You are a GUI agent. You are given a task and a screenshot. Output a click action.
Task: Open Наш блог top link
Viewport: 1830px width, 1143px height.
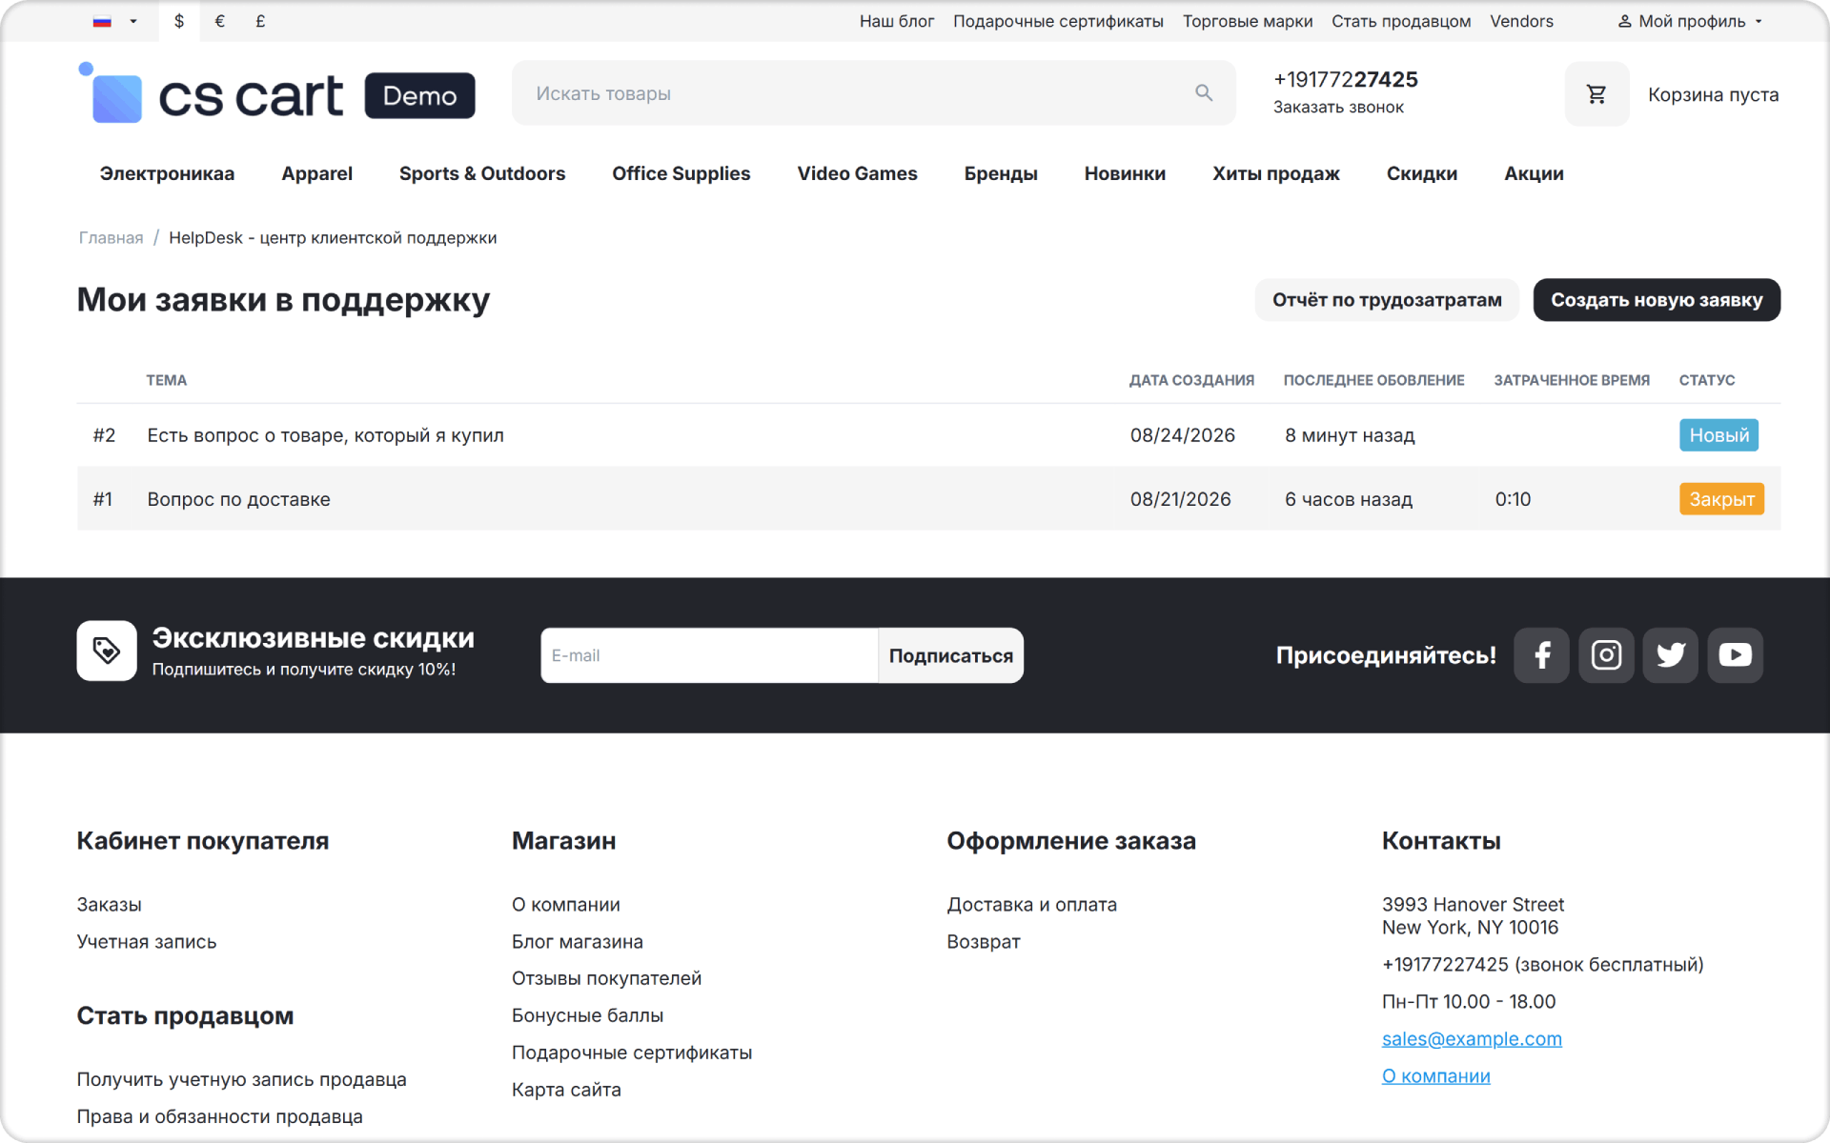[897, 21]
